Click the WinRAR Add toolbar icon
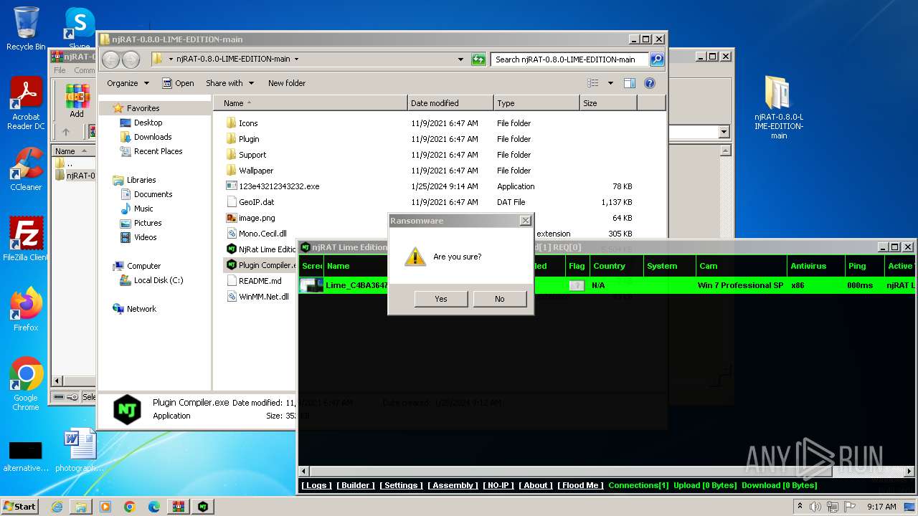The height and width of the screenshot is (516, 918). click(x=77, y=100)
